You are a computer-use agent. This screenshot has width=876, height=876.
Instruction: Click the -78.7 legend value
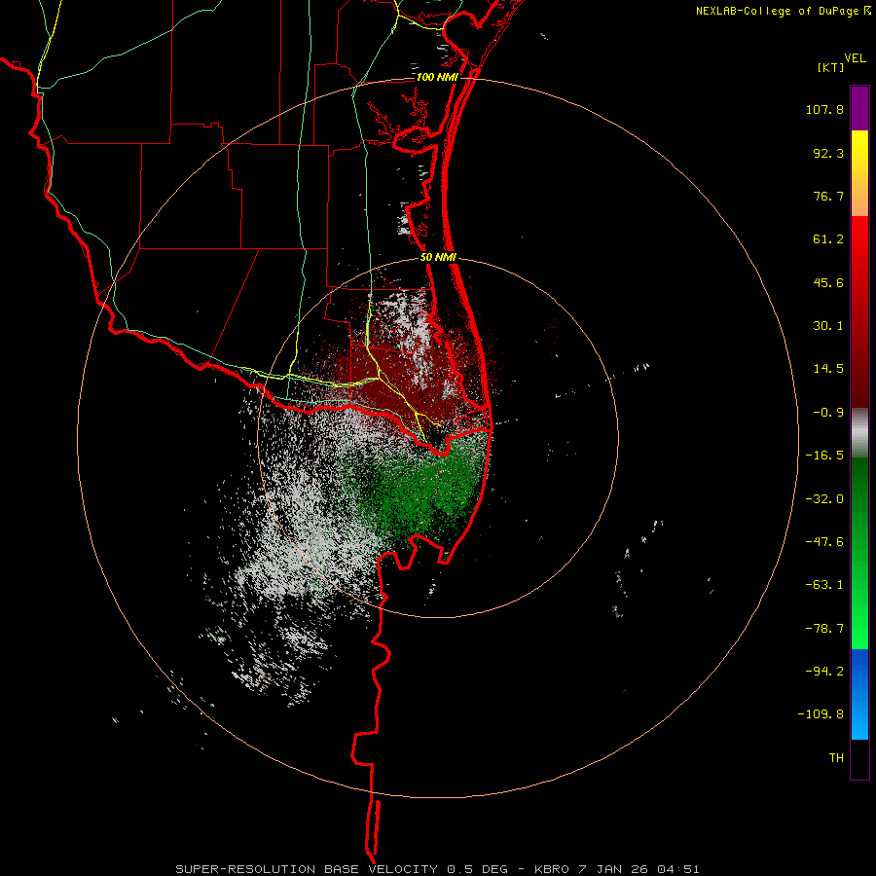824,629
